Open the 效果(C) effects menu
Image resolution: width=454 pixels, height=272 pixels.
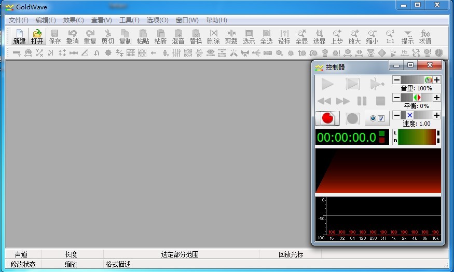click(73, 20)
